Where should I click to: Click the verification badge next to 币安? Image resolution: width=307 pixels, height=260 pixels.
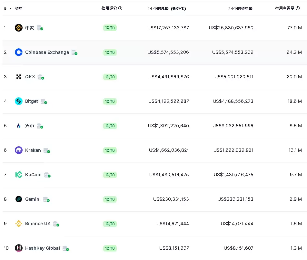pos(40,28)
